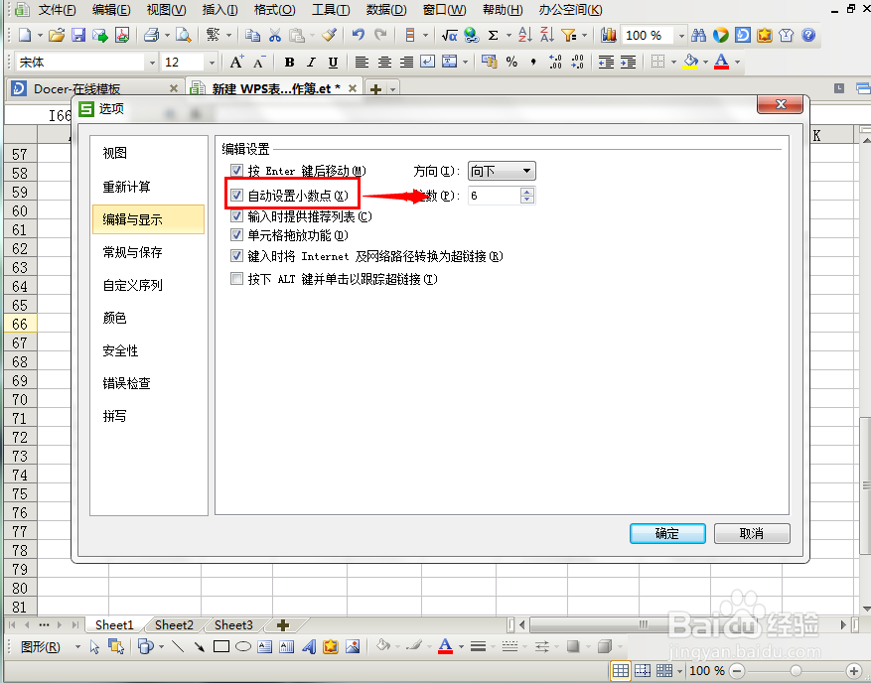Click the Cut scissors icon
871x683 pixels.
[275, 35]
